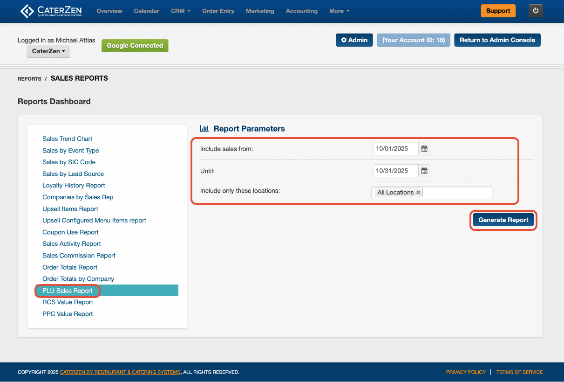Open the CaterZen account dropdown
The image size is (564, 382).
tap(48, 51)
